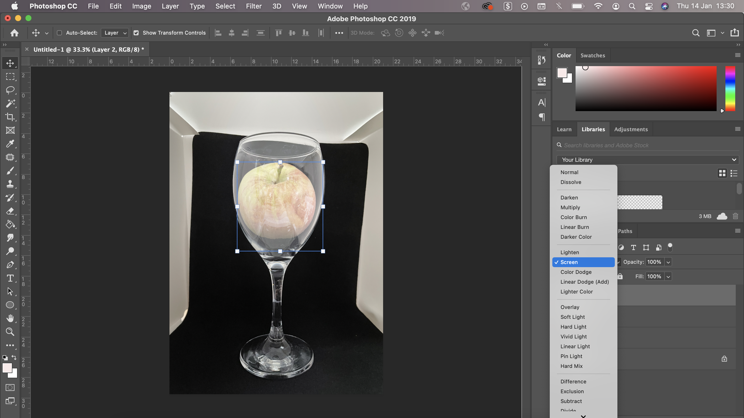Select the Eyedropper tool
The width and height of the screenshot is (744, 418).
point(10,144)
